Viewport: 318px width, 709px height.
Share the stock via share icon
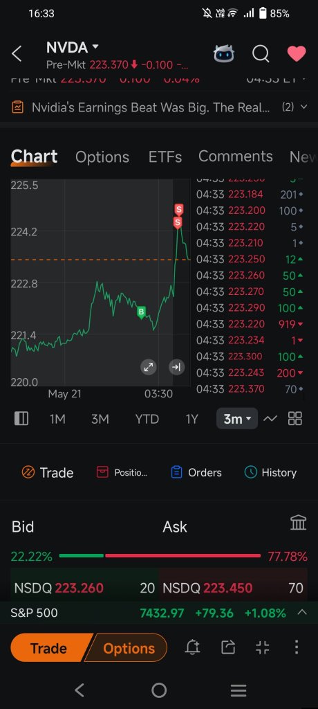(x=228, y=648)
